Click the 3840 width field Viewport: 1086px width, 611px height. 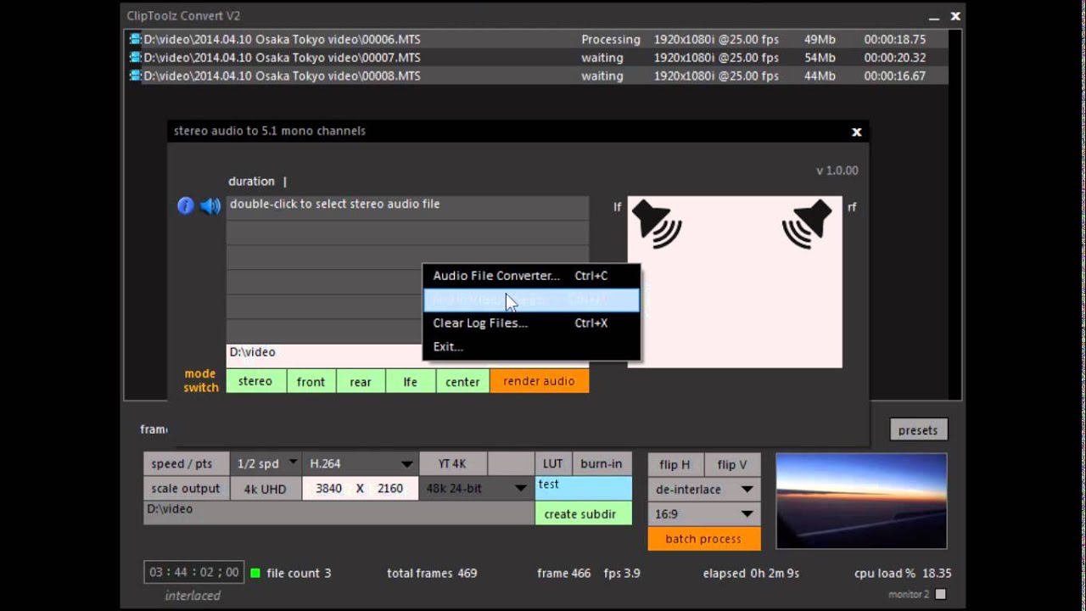(x=328, y=488)
